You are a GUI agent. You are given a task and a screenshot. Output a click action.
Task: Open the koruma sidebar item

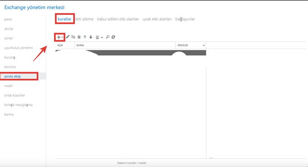[x=10, y=67]
